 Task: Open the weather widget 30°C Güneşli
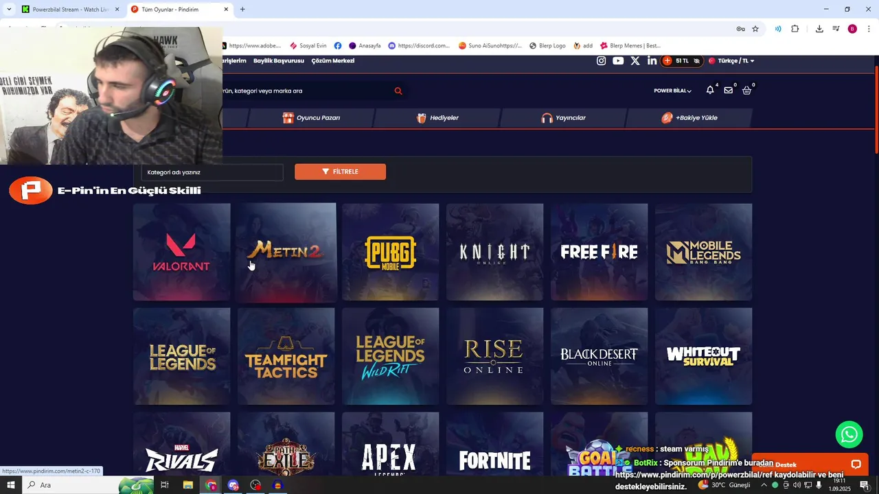[724, 485]
